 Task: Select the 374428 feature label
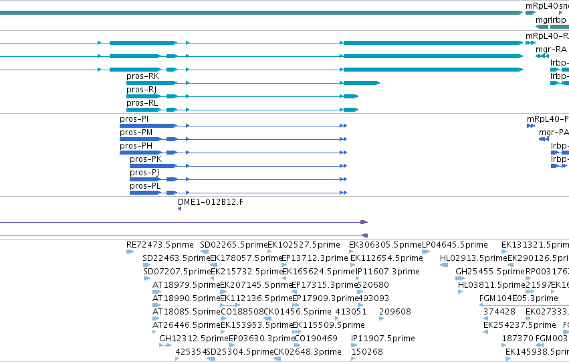click(499, 312)
